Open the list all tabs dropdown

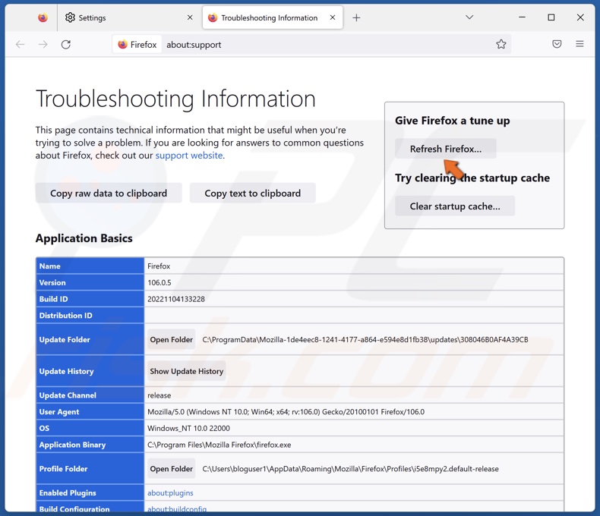coord(469,17)
